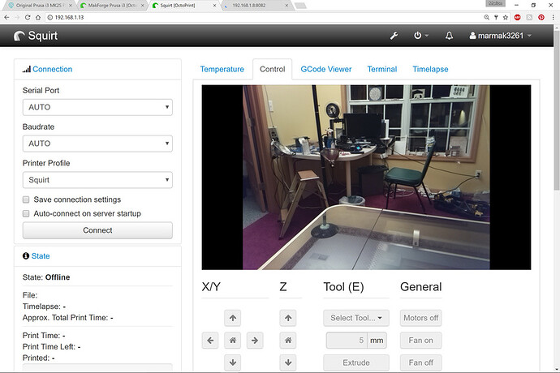The width and height of the screenshot is (560, 373).
Task: Close the Squirt OctoPrint browser tab
Action: (x=214, y=6)
